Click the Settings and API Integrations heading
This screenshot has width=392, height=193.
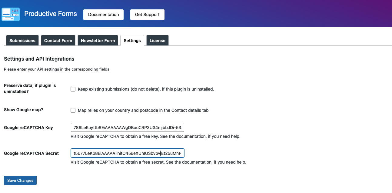[x=39, y=59]
